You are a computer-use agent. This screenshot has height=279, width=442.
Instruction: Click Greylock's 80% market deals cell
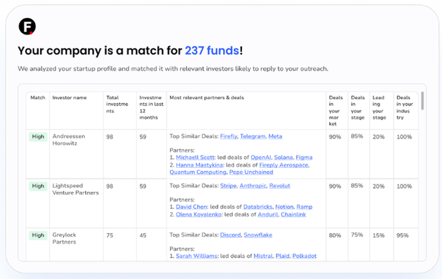click(x=335, y=235)
